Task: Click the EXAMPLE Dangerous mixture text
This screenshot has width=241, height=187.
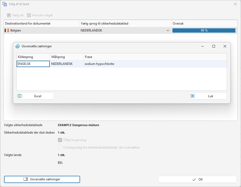Action: point(78,125)
